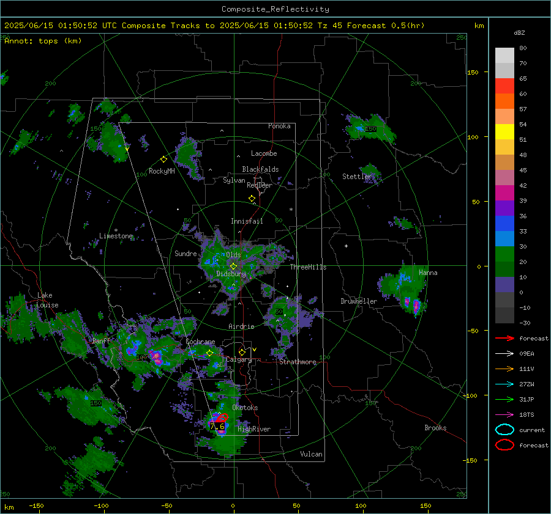Click the yellow radar-site diamond at Didsbury

pos(233,266)
